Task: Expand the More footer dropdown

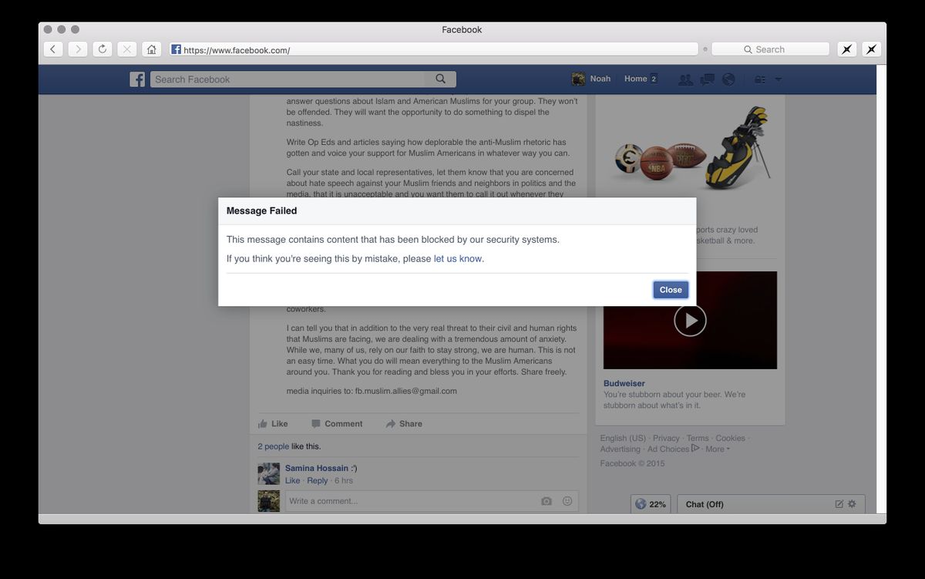Action: (717, 449)
